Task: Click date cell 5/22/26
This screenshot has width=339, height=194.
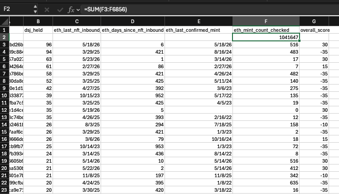Action: coord(77,168)
